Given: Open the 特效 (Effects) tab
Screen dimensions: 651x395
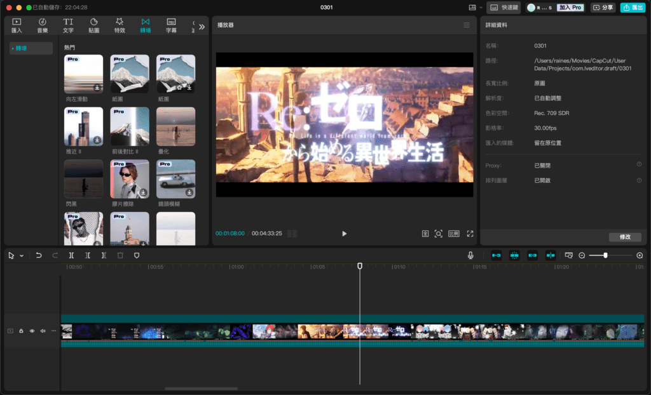Looking at the screenshot, I should click(x=120, y=25).
